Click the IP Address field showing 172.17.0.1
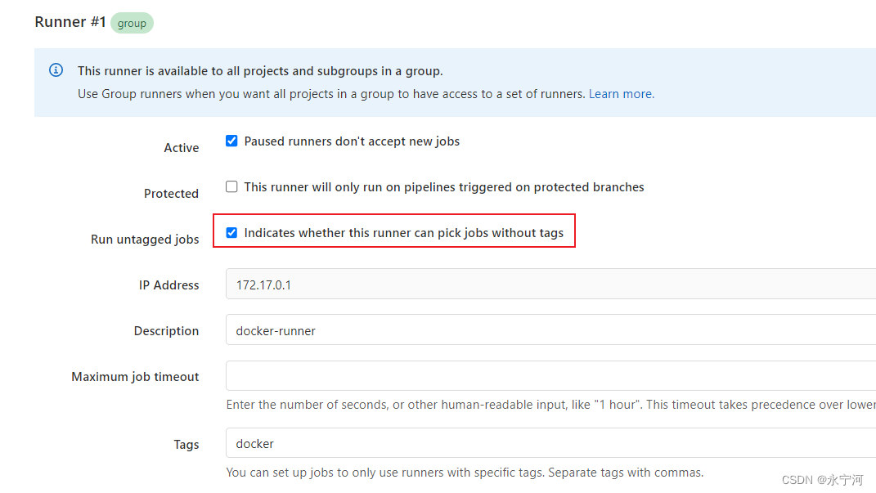The image size is (876, 493). pyautogui.click(x=550, y=284)
